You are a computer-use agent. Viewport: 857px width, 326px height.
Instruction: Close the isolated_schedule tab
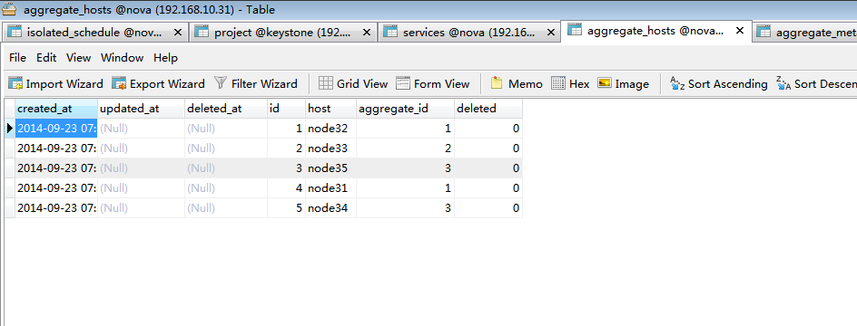(178, 33)
